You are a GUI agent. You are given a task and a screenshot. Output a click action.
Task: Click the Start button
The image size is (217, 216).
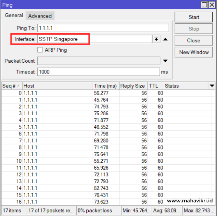194,17
